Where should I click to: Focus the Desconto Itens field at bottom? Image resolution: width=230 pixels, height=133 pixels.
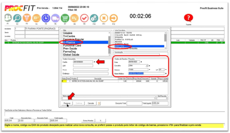[x=26, y=121]
